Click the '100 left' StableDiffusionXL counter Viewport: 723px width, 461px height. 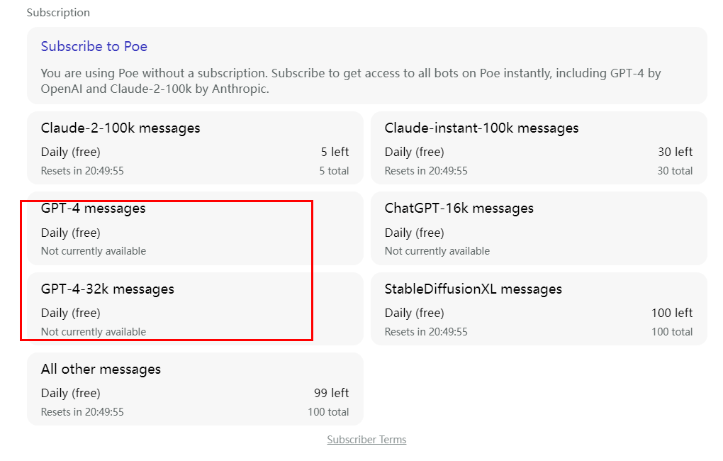[672, 313]
